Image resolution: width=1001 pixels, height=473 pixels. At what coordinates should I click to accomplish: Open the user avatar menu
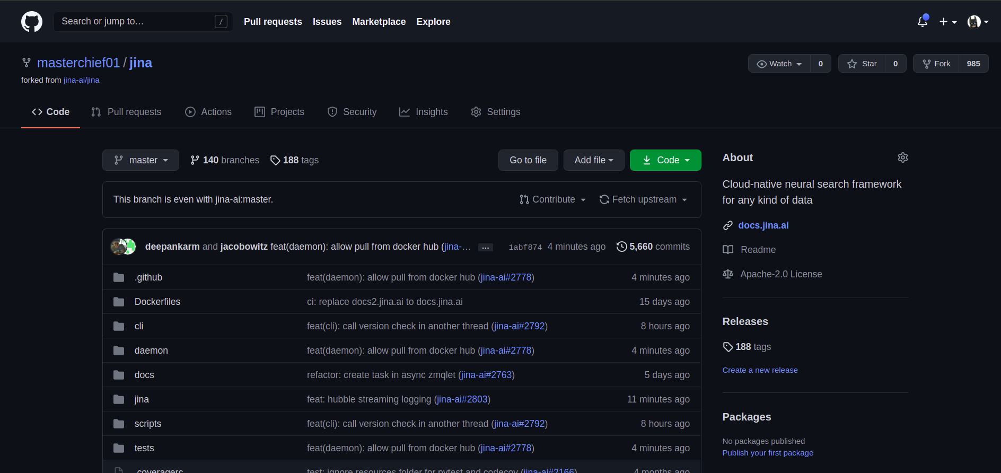978,22
